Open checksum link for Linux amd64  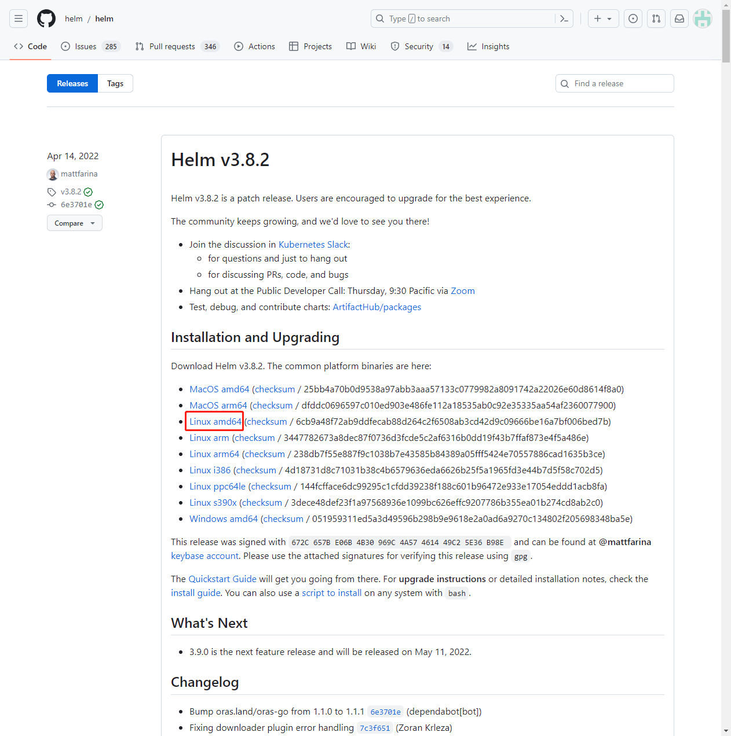click(x=267, y=422)
